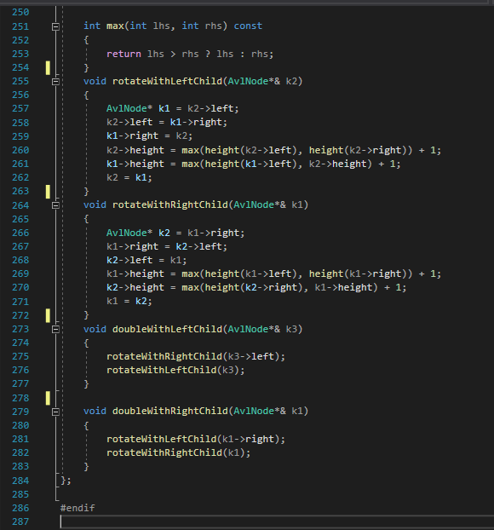The width and height of the screenshot is (494, 530).
Task: Click line number 284
Action: [x=20, y=481]
